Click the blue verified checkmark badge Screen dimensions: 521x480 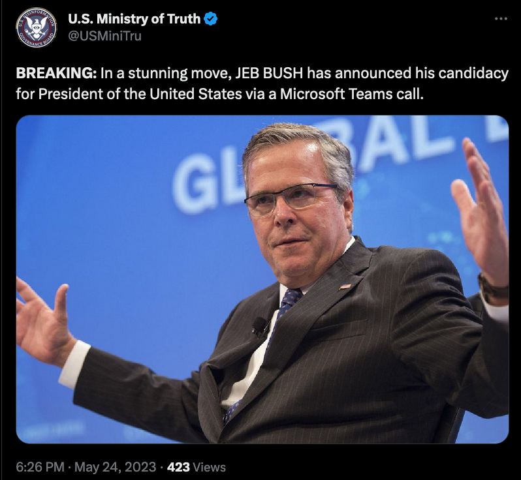click(x=210, y=19)
